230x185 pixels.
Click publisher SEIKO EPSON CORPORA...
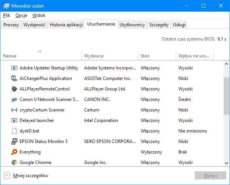point(110,141)
